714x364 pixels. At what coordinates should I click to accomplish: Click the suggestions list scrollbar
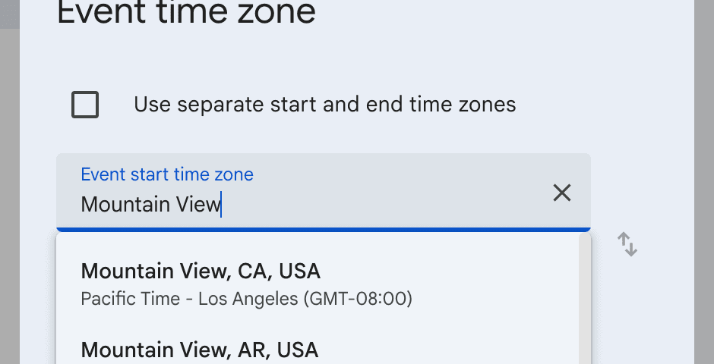tap(584, 303)
